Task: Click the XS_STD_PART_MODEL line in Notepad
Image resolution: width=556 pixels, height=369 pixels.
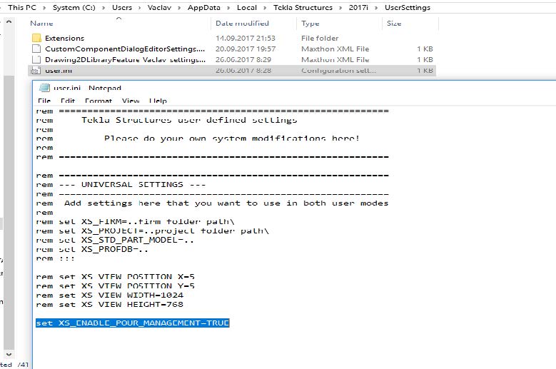Action: (x=115, y=240)
